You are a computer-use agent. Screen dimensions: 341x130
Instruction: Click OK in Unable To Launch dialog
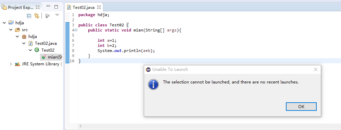point(301,106)
